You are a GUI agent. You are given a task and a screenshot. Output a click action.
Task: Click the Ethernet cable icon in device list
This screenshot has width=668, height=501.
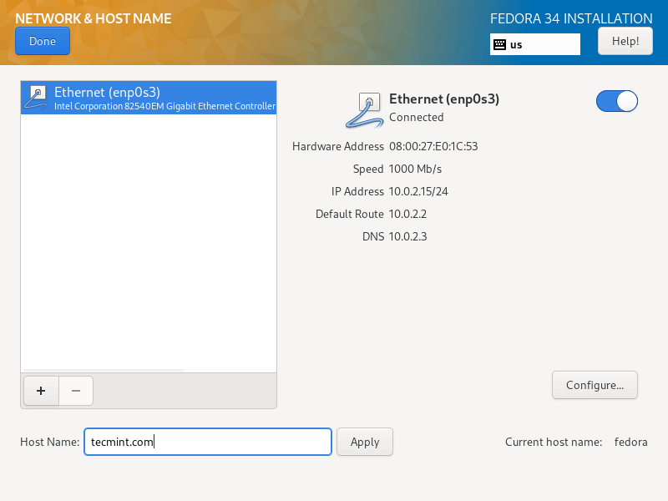tap(36, 98)
